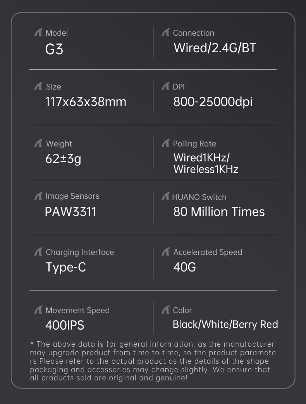The image size is (306, 404).
Task: Select the 800-25000dpi text
Action: tap(213, 102)
